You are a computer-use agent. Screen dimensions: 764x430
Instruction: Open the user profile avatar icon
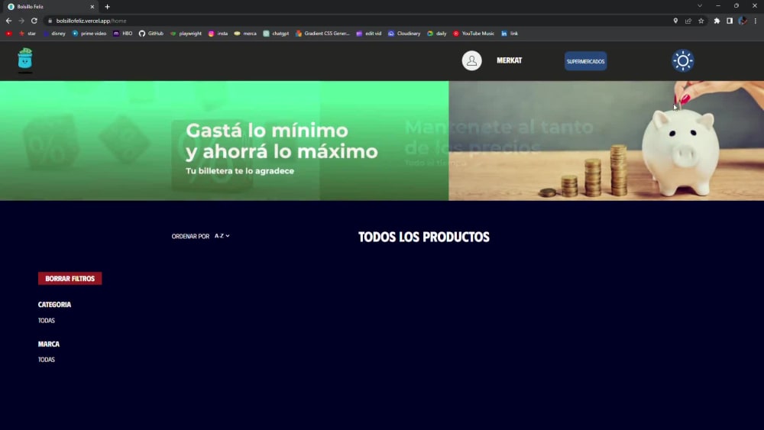tap(471, 61)
